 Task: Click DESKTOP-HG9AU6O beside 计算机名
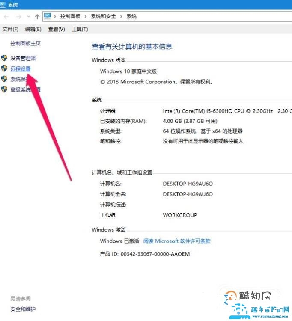pos(188,184)
